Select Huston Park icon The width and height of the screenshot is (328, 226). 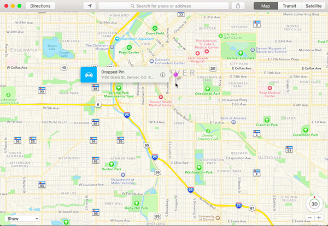pyautogui.click(x=112, y=164)
